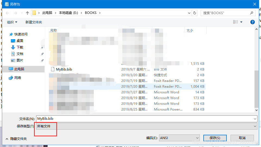Image resolution: width=261 pixels, height=147 pixels.
Task: Expand the view options dropdown arrow
Action: [241, 22]
